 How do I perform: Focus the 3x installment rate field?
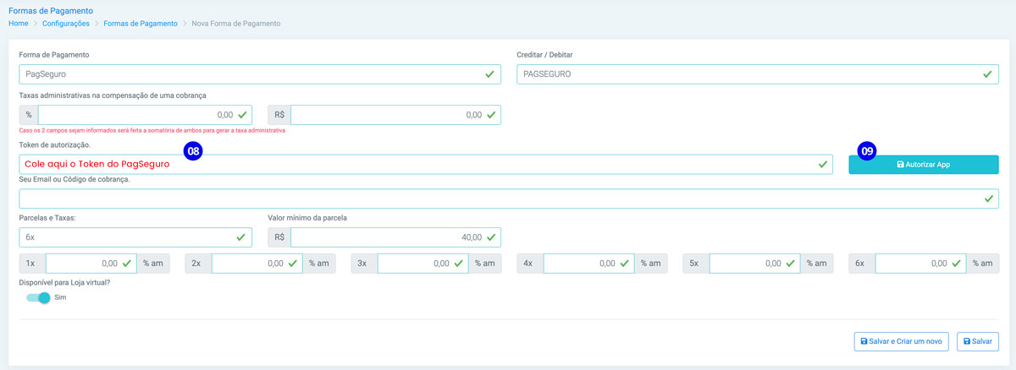click(424, 264)
